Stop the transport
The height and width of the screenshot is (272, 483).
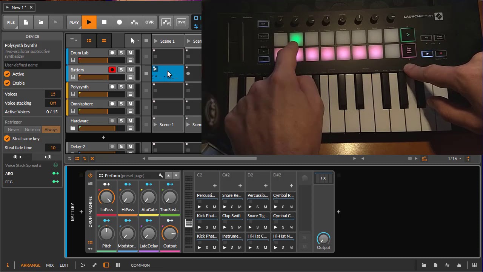click(104, 22)
